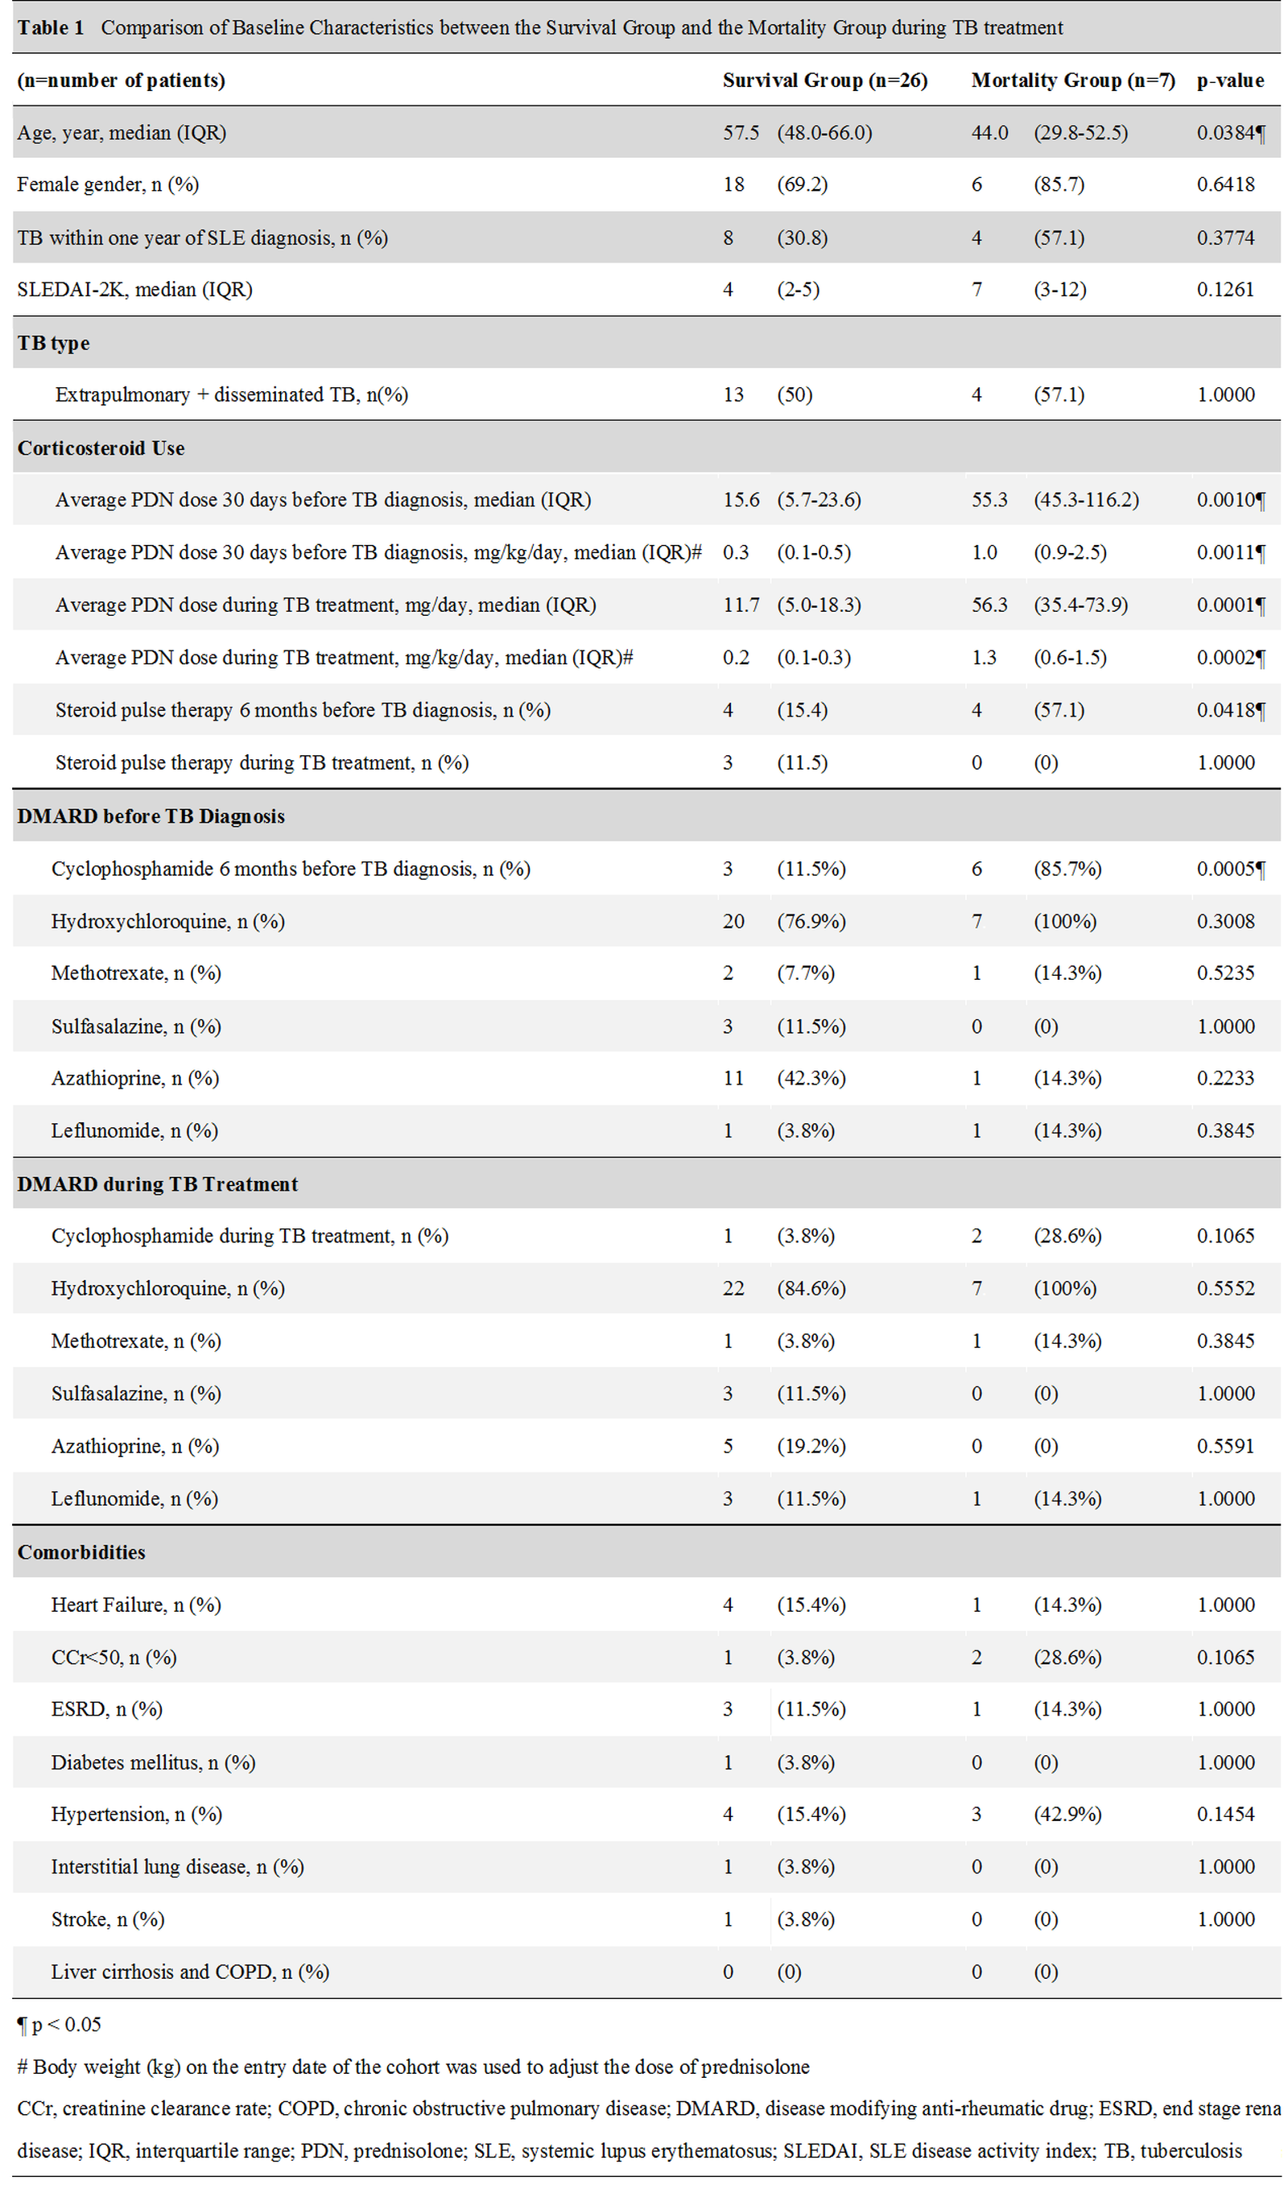Select the Mortality Group (n=7) column header
Screen dimensions: 1288x2185
tap(1073, 81)
